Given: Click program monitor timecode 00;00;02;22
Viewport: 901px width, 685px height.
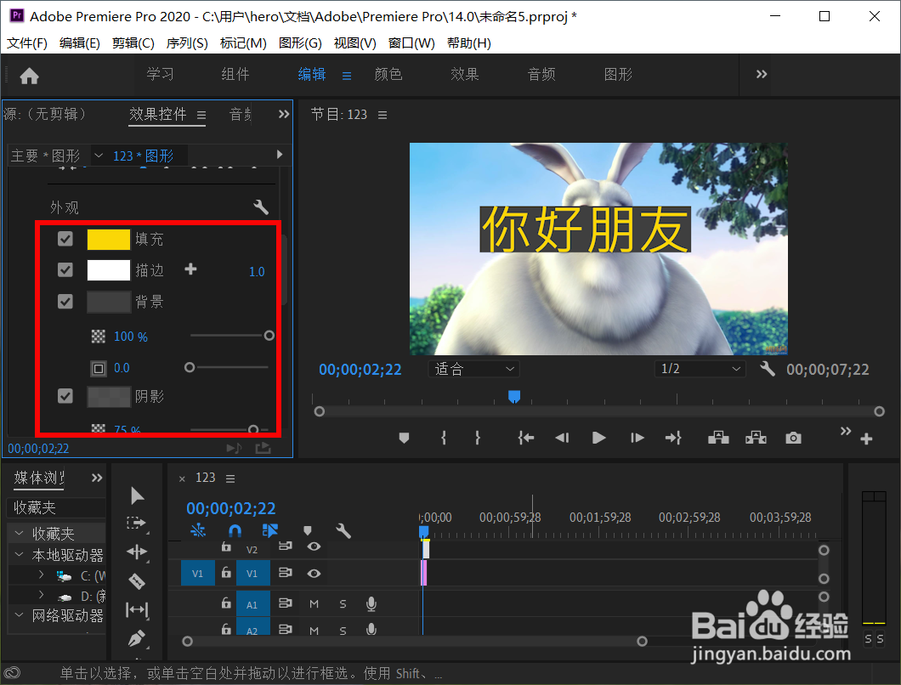Looking at the screenshot, I should pyautogui.click(x=360, y=370).
